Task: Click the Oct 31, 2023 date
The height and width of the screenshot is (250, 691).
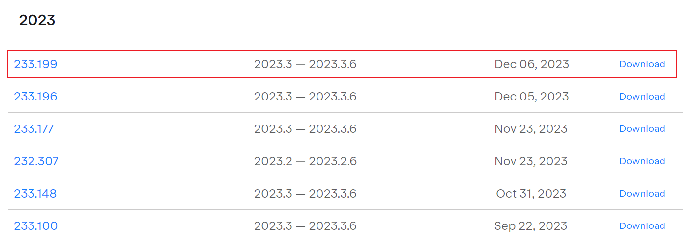Action: click(x=531, y=194)
